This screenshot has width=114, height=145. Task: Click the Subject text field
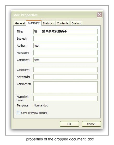tap(65, 39)
